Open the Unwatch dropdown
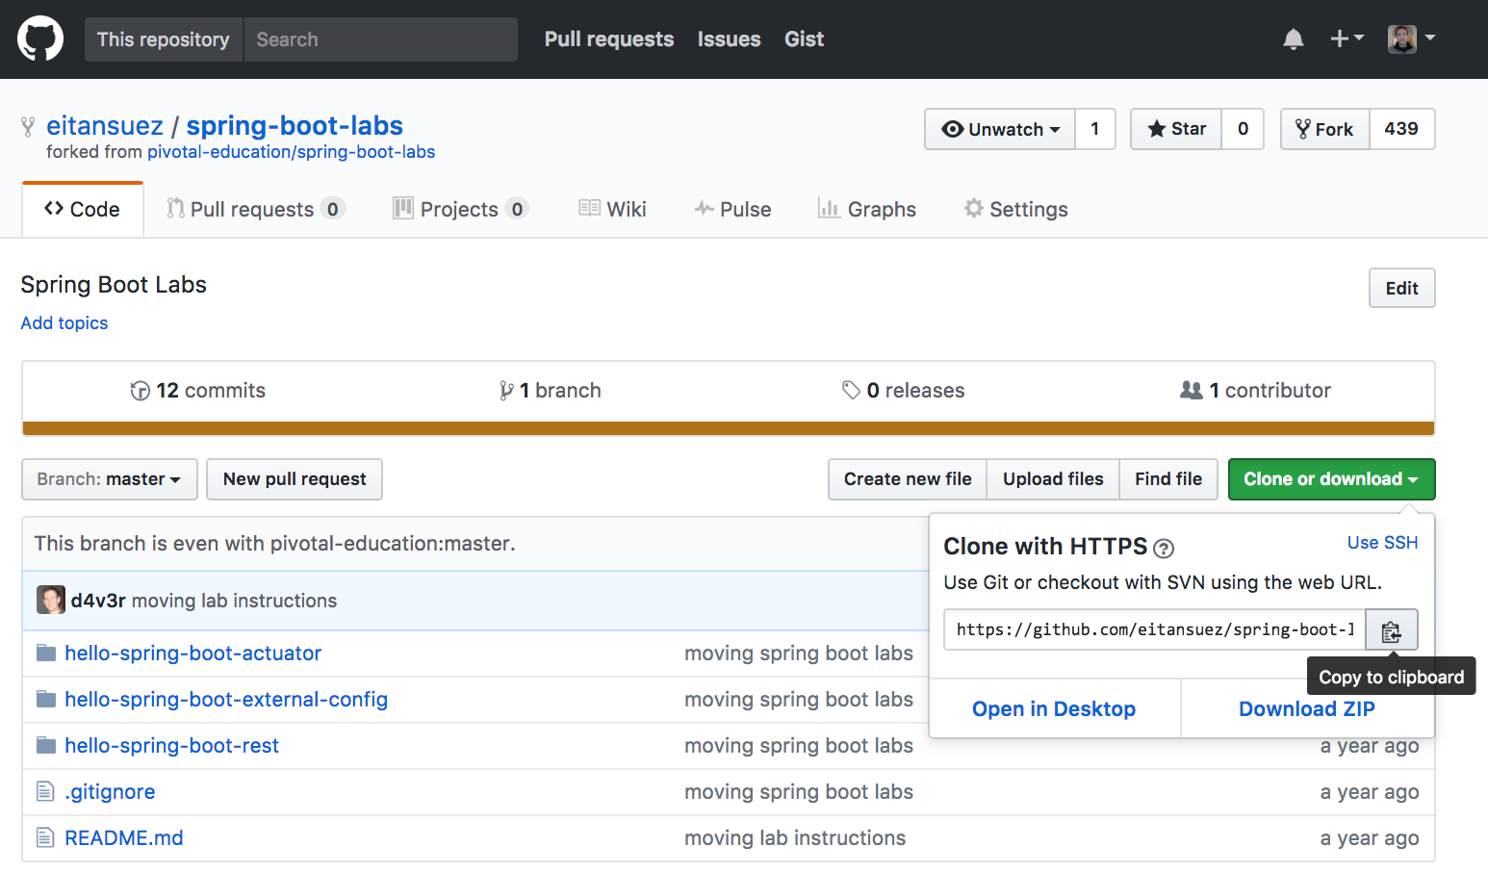This screenshot has height=872, width=1488. point(1000,129)
